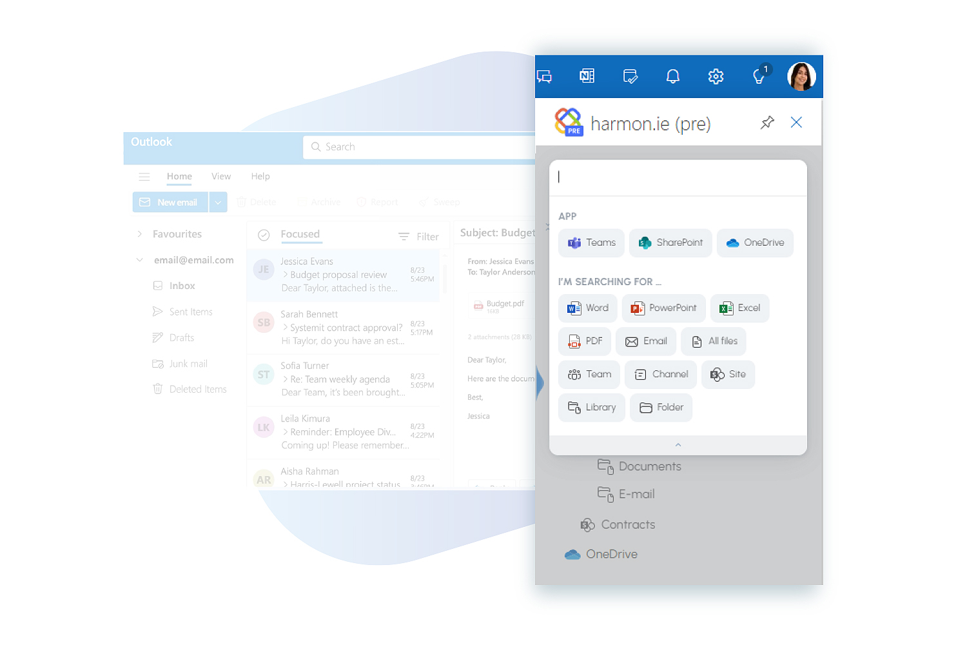Toggle the Teams app filter
Screen dimensions: 967x645
[591, 243]
